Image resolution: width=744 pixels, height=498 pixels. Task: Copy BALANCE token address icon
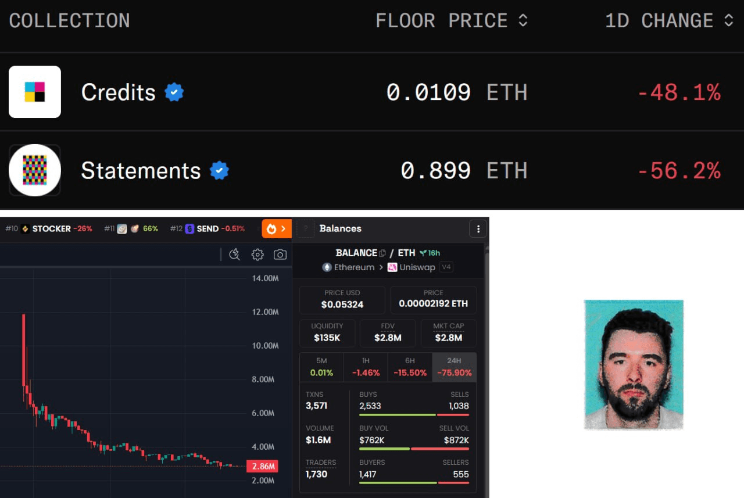point(382,253)
